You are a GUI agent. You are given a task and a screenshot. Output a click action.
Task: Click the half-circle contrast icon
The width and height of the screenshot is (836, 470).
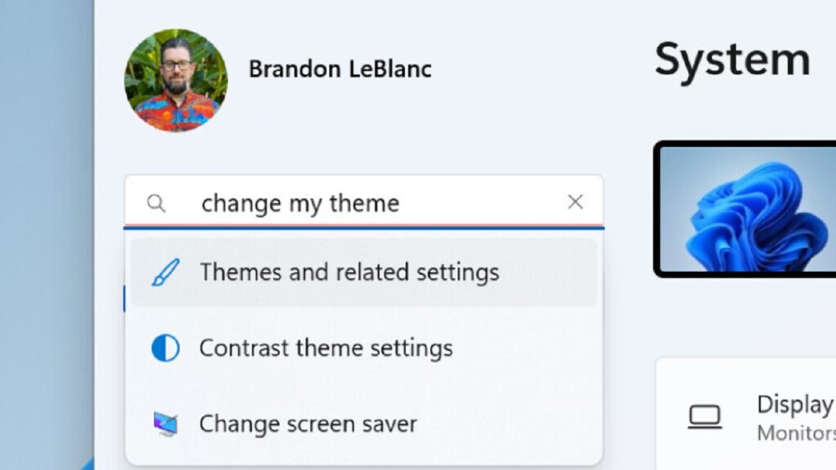165,348
